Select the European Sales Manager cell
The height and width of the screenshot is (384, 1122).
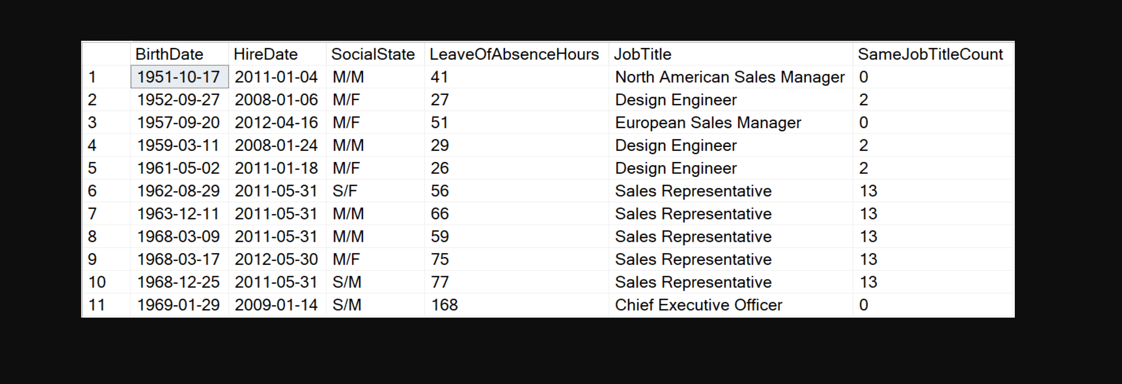click(x=731, y=123)
